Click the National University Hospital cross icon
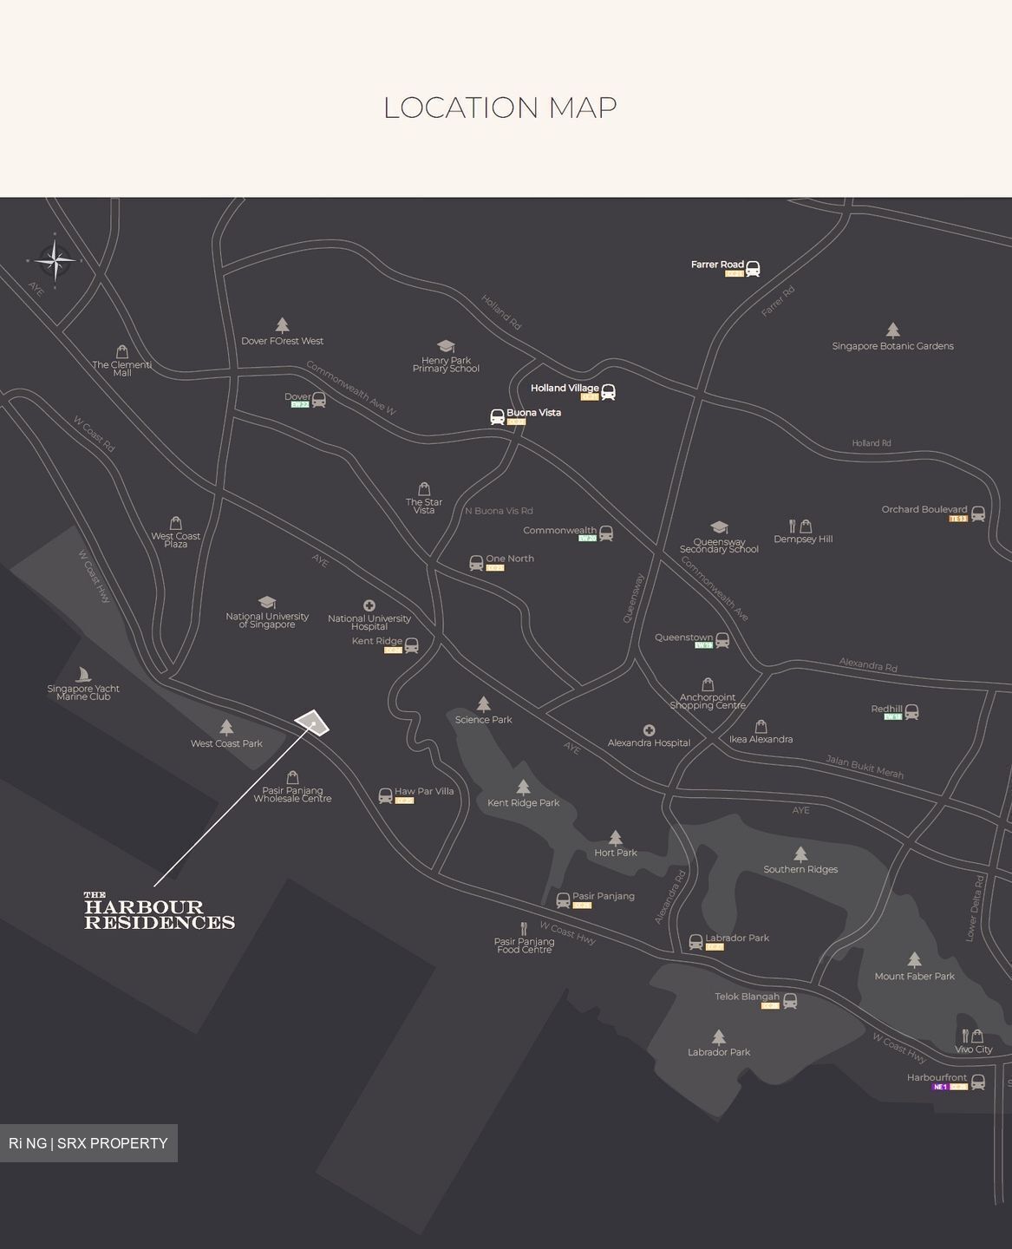This screenshot has height=1249, width=1012. point(369,605)
